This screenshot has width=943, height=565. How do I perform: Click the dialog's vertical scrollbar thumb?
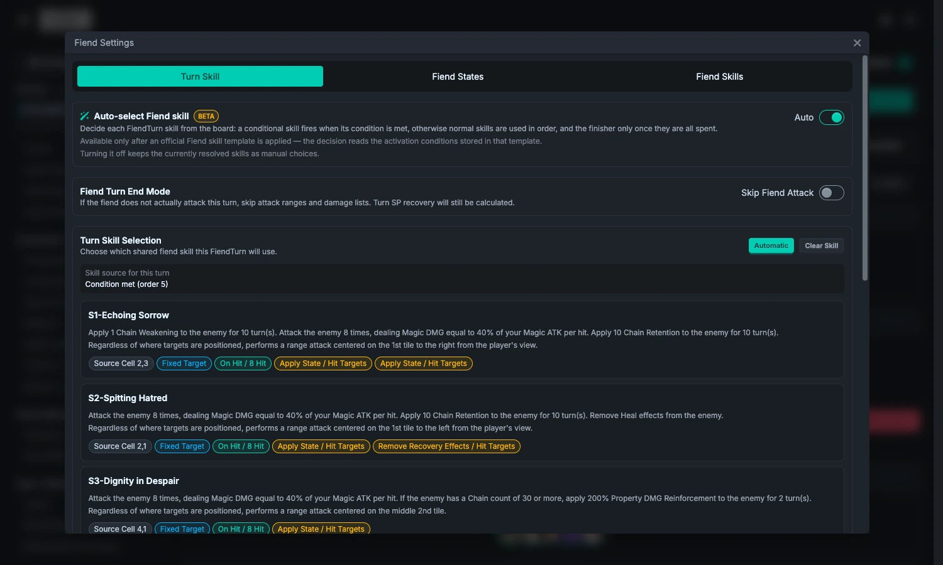coord(865,168)
